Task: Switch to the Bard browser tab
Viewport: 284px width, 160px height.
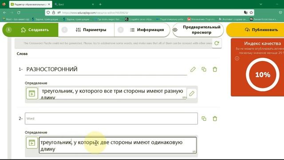Action: tap(74, 4)
